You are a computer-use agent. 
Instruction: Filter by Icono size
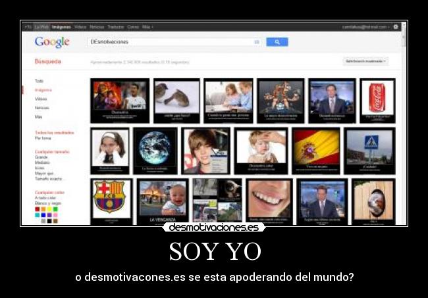point(40,168)
